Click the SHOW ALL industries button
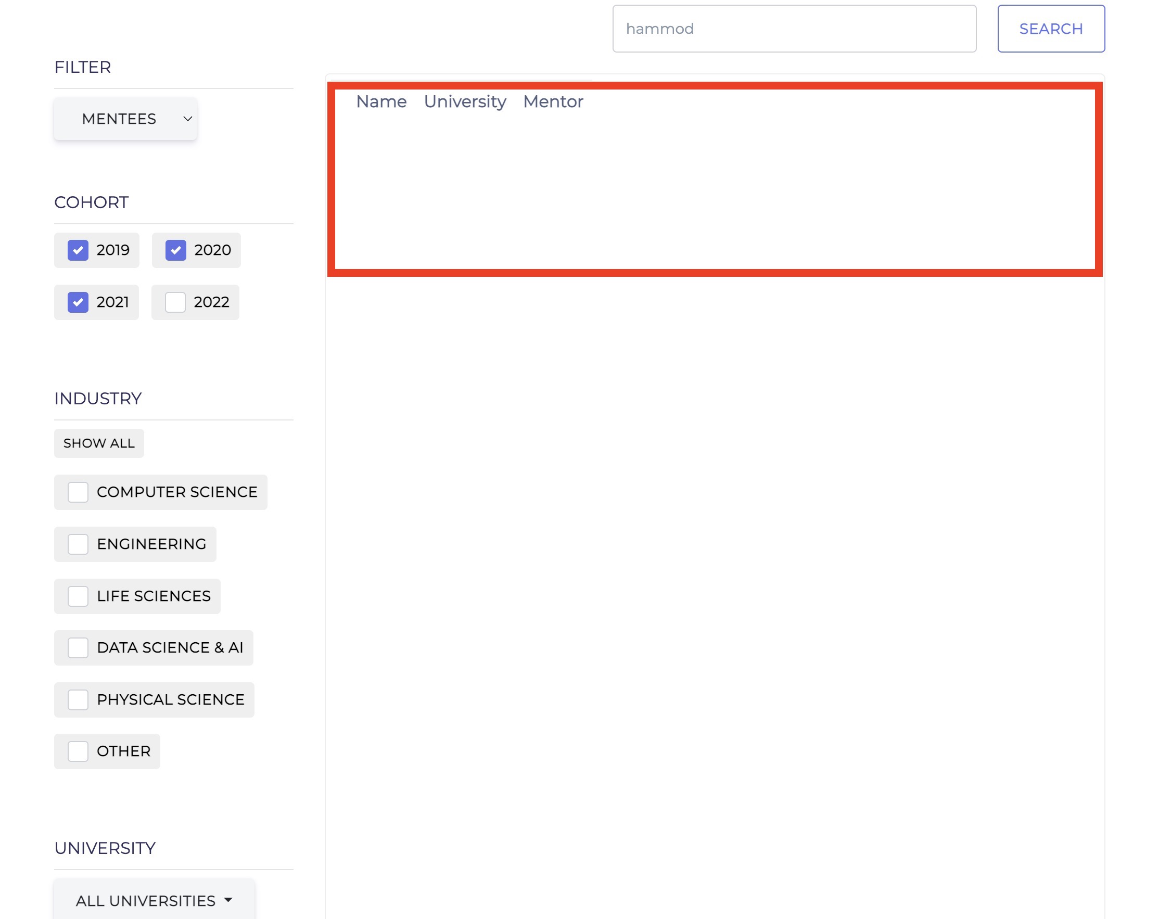This screenshot has height=919, width=1171. (x=98, y=443)
